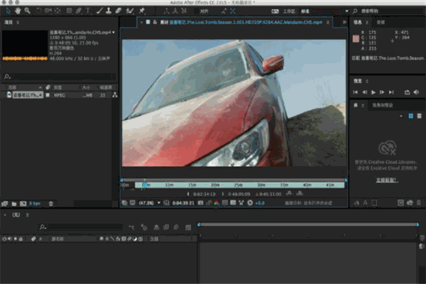Click the View Axis mode icon
The width and height of the screenshot is (426, 284).
point(184,11)
